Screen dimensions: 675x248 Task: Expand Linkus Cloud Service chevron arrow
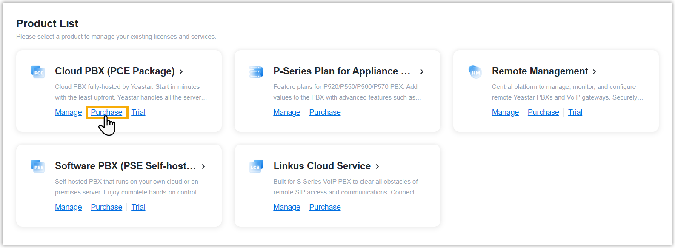tap(378, 166)
